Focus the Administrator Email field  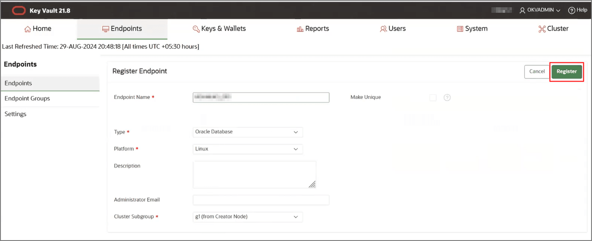click(261, 200)
